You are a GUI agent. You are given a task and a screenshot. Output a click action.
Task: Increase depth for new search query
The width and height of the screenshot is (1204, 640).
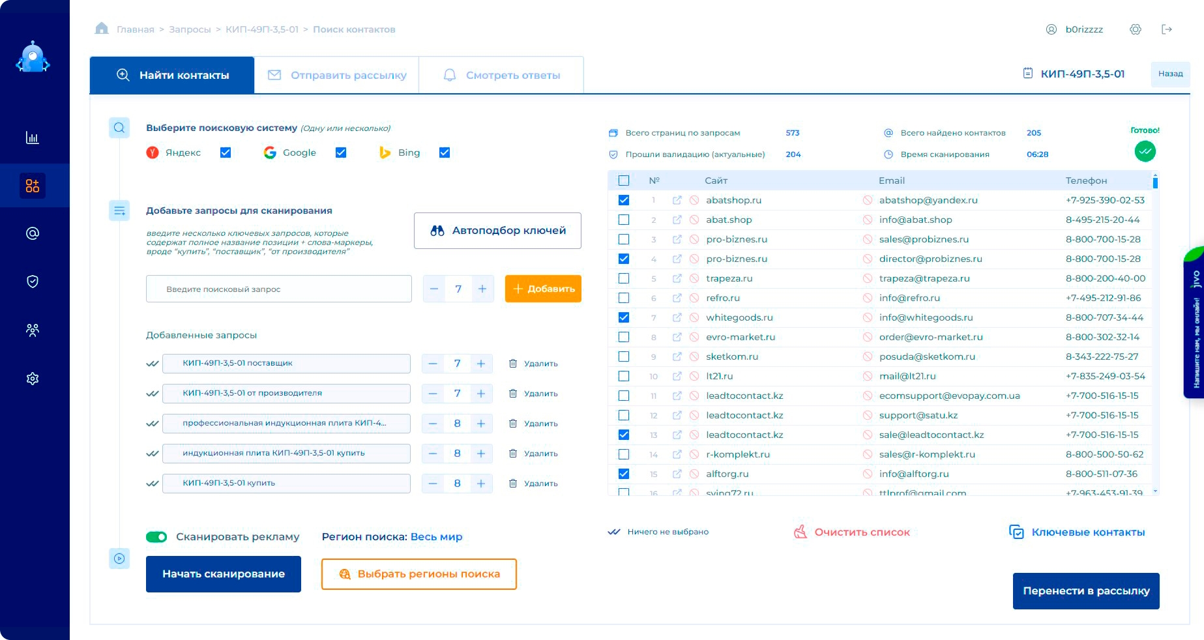pyautogui.click(x=482, y=289)
